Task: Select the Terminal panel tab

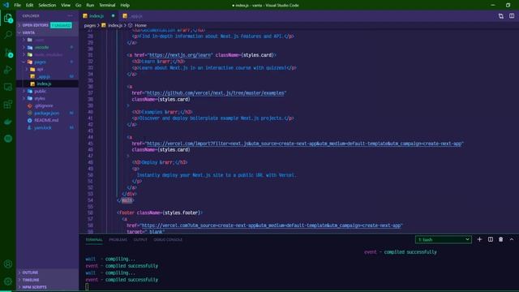Action: click(x=94, y=239)
